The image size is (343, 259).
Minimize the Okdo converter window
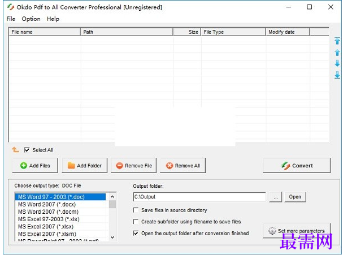pos(289,7)
